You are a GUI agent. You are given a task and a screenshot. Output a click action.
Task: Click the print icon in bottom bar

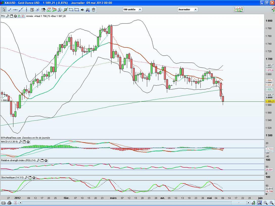[x=9, y=203]
